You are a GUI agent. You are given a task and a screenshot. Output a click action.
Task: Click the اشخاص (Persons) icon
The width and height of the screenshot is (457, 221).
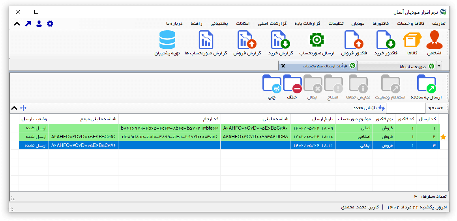click(434, 40)
